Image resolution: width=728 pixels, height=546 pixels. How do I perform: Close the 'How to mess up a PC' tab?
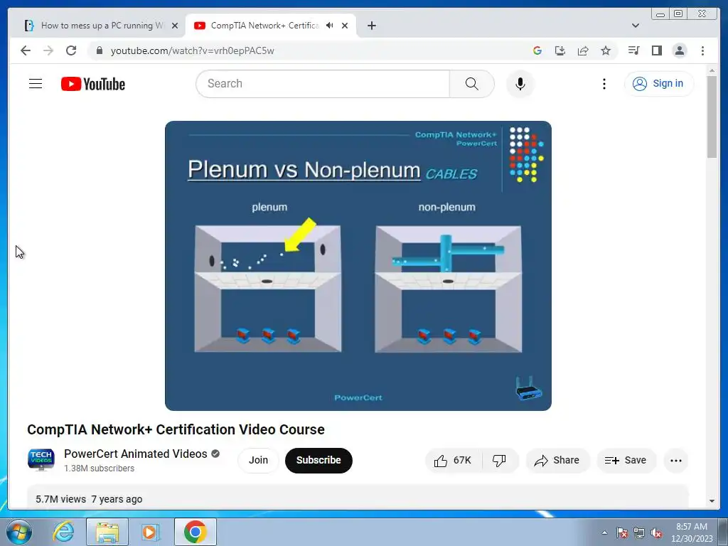coord(175,26)
